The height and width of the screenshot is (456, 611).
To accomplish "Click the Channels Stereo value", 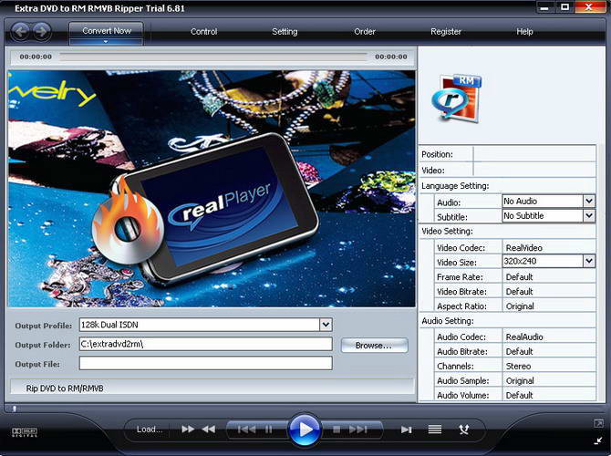I will click(x=518, y=367).
